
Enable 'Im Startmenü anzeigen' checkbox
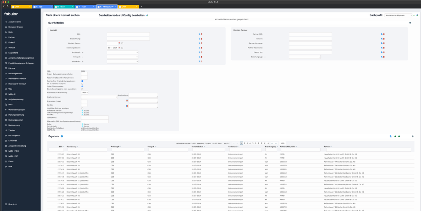82,84
